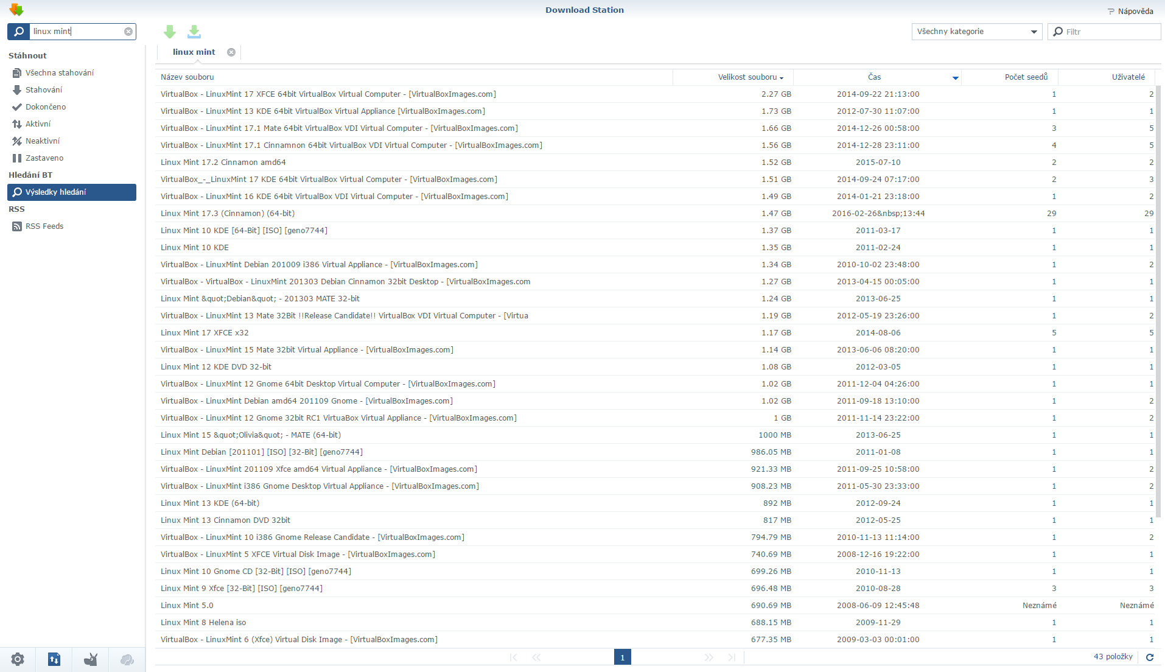Image resolution: width=1165 pixels, height=672 pixels.
Task: Open the Všechny kategorie dropdown
Action: tap(976, 32)
